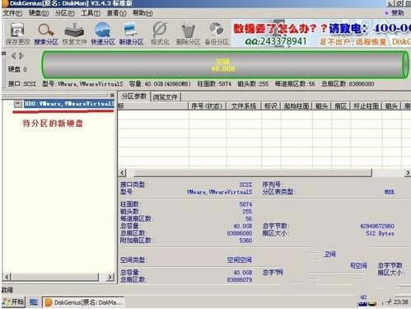
Task: Click the 开始 Start button
Action: pyautogui.click(x=13, y=302)
